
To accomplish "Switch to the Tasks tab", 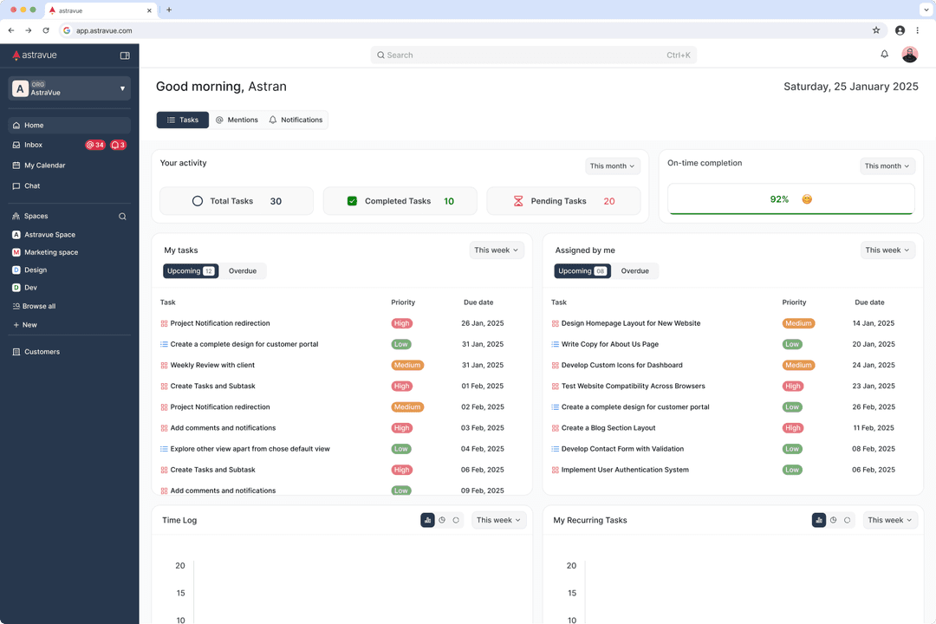I will tap(183, 120).
